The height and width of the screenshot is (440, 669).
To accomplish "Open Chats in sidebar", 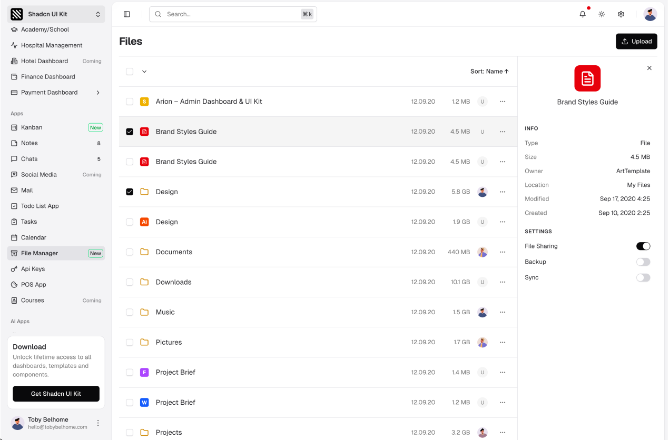I will 56,159.
